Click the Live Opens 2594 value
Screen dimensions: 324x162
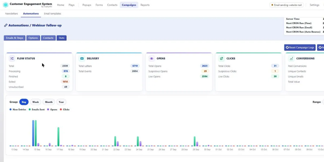[205, 76]
